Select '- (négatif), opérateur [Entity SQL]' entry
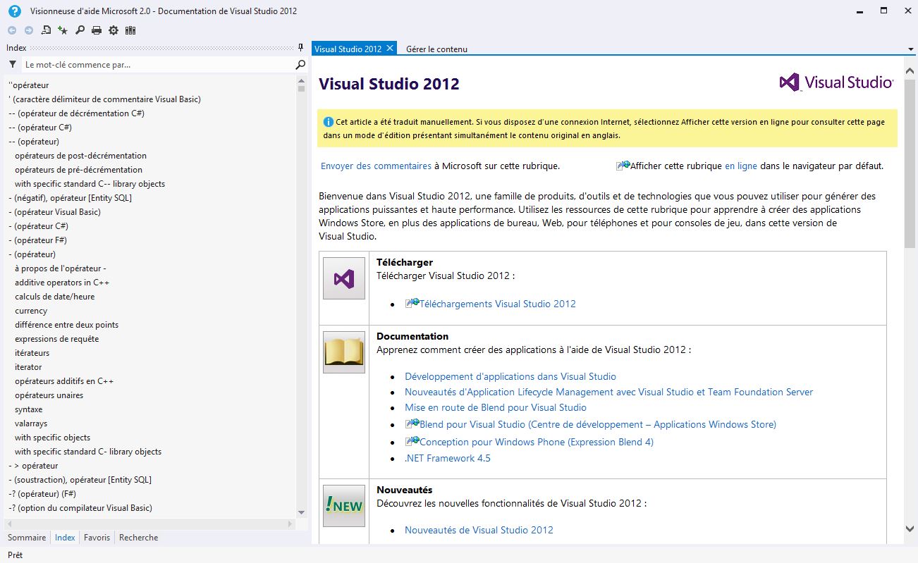Screen dimensions: 918x563 tap(71, 198)
